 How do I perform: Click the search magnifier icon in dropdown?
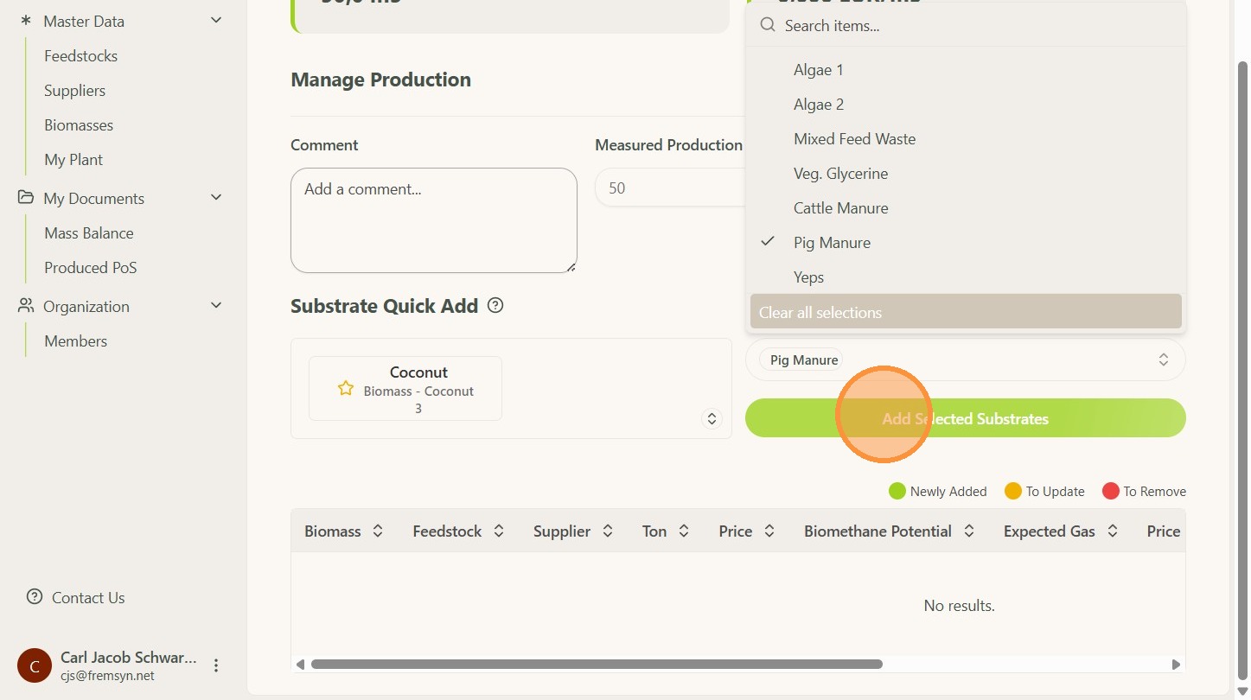pyautogui.click(x=767, y=25)
